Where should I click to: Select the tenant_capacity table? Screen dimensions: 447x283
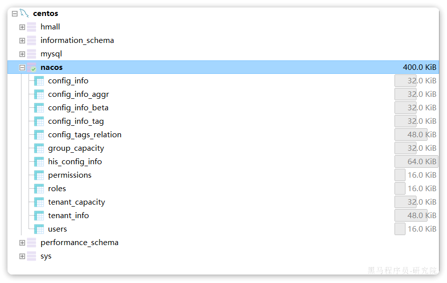[76, 202]
